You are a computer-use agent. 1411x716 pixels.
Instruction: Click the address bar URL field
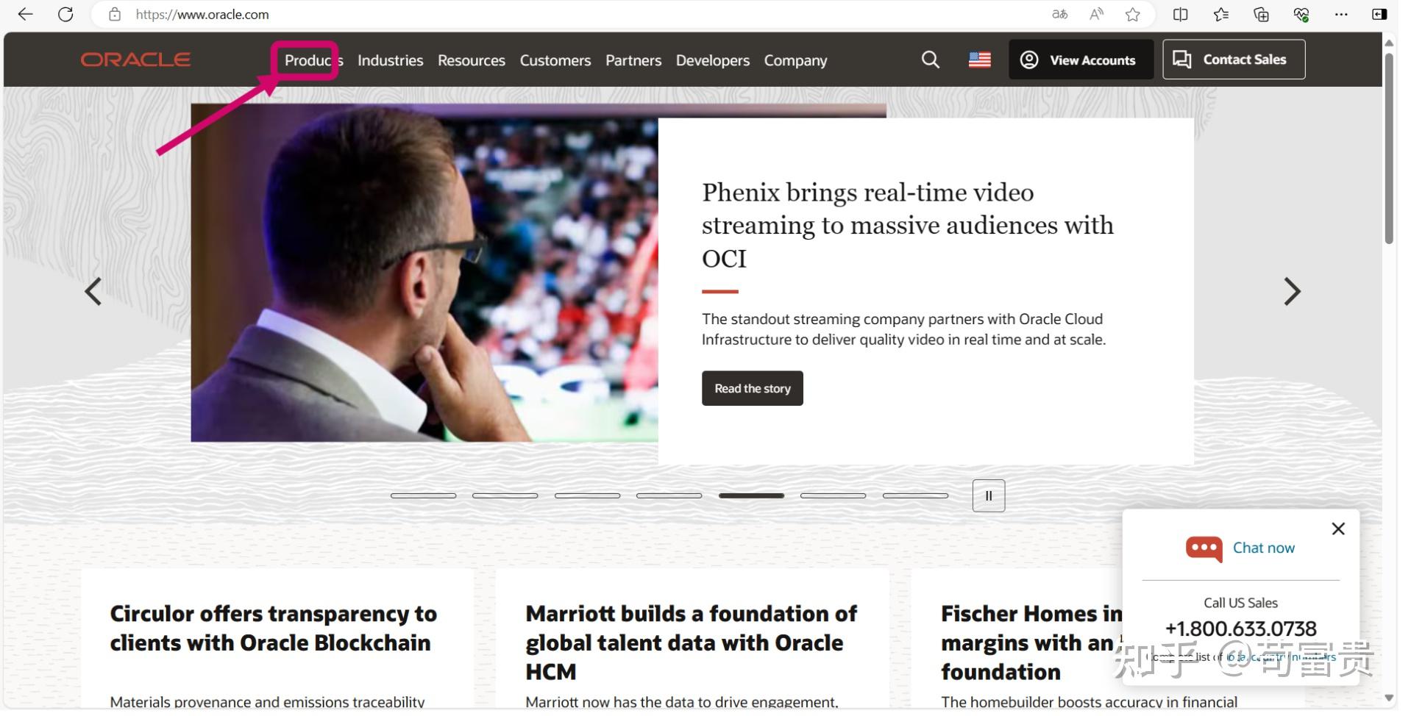click(x=574, y=14)
